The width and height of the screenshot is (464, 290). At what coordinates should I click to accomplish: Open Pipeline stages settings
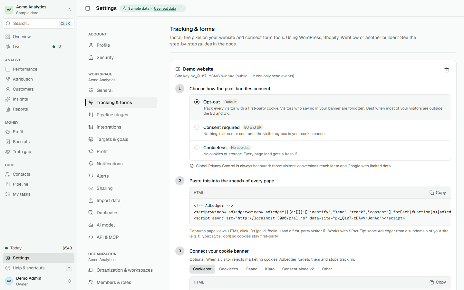[121, 115]
